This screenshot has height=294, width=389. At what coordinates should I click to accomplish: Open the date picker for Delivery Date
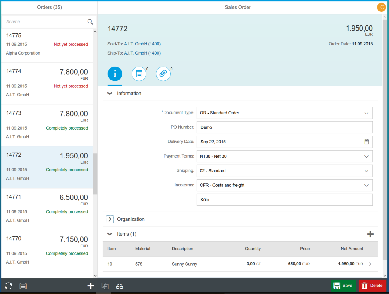click(366, 142)
